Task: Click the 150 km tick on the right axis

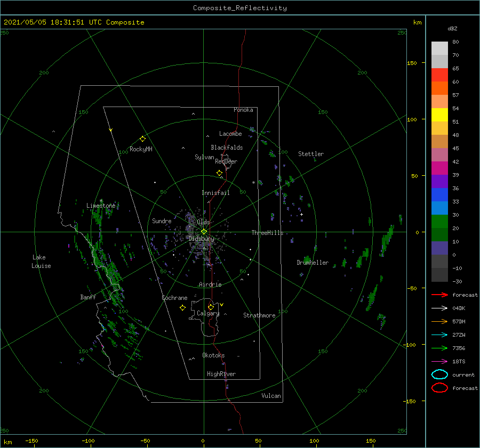Action: point(412,63)
